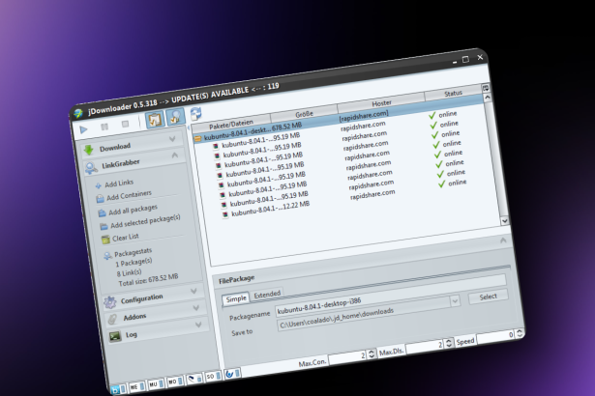Start downloads with the play icon

(83, 130)
